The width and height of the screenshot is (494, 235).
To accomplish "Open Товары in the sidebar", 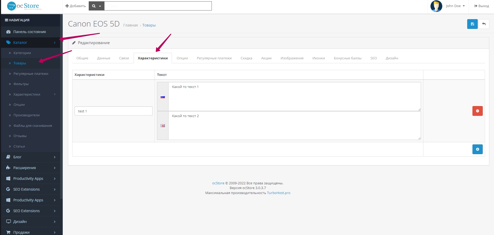I will click(x=20, y=63).
